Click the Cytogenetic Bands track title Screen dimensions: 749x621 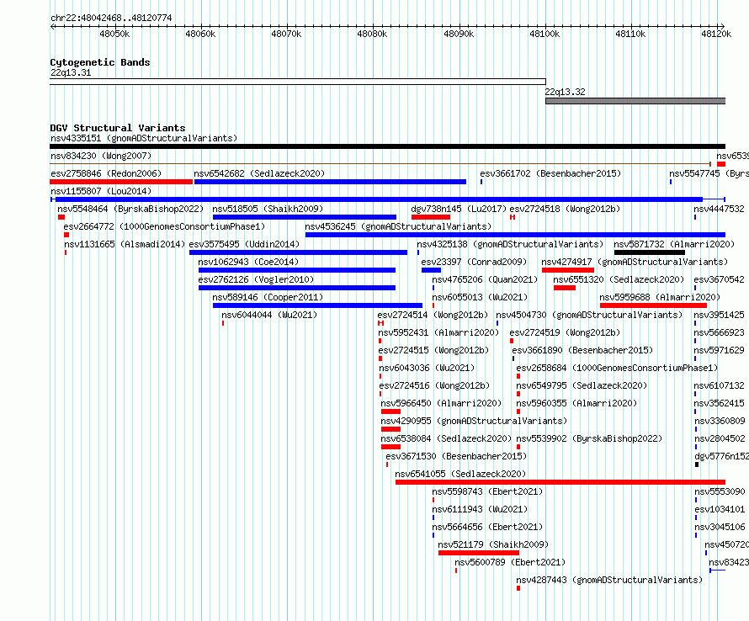pyautogui.click(x=100, y=62)
